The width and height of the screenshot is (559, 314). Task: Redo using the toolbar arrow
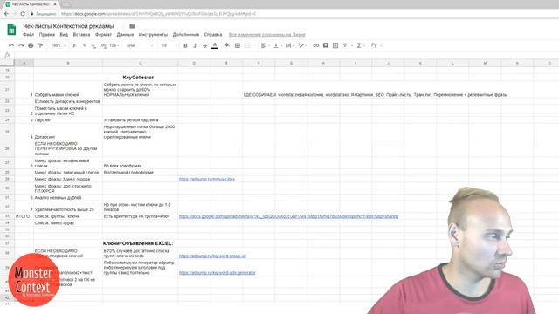pos(21,45)
